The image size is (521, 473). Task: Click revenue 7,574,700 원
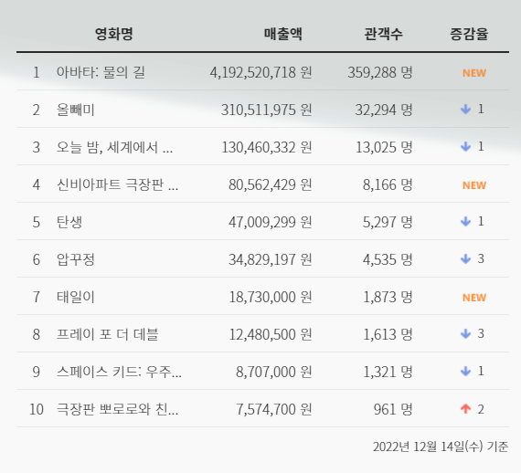(274, 409)
